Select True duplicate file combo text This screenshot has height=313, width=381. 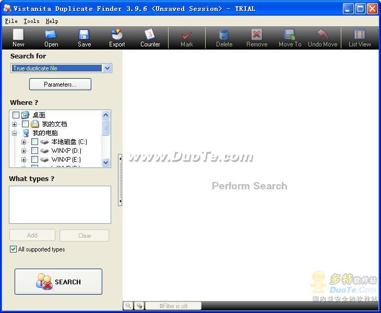(x=35, y=68)
